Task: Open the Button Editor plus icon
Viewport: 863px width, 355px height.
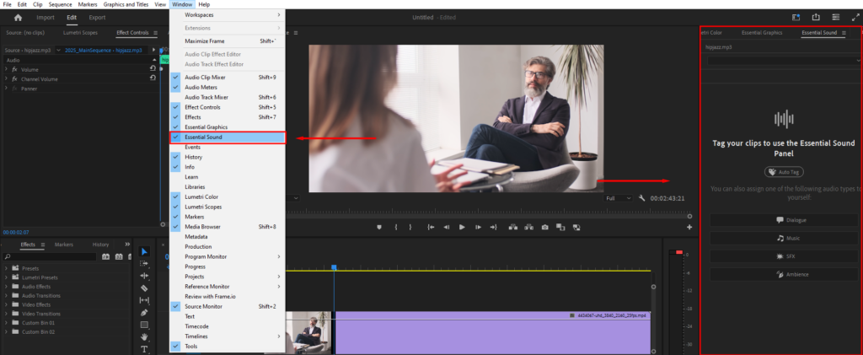Action: coord(689,227)
